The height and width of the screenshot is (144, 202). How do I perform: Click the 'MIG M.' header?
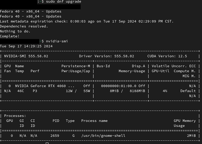(189, 76)
